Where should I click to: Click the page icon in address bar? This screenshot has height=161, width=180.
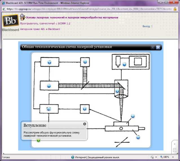[4, 9]
